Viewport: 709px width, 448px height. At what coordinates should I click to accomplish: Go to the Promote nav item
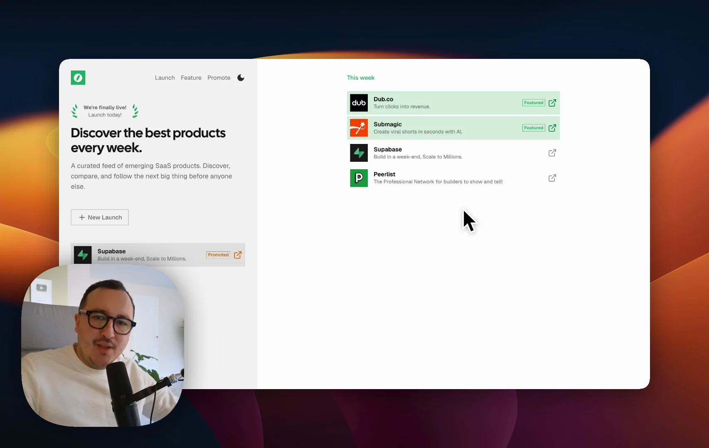219,78
